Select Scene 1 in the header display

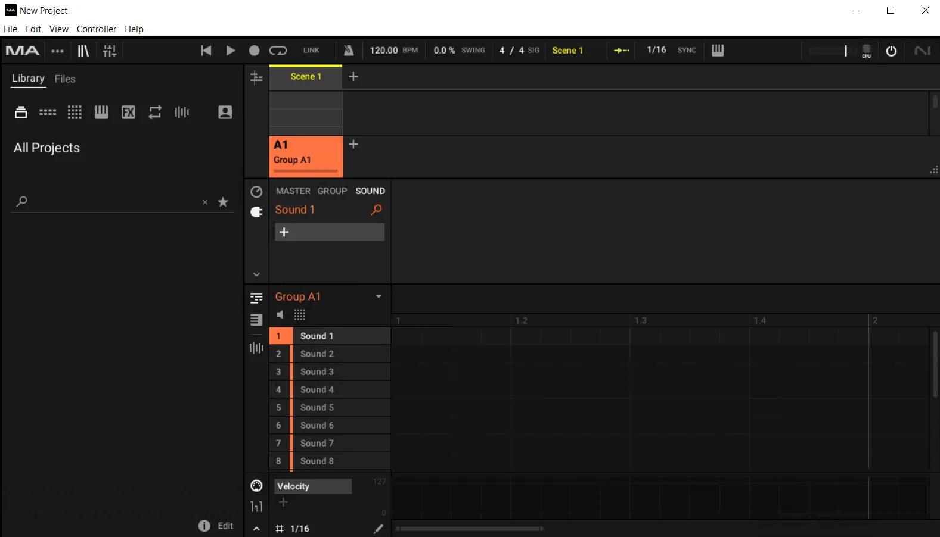pos(567,51)
